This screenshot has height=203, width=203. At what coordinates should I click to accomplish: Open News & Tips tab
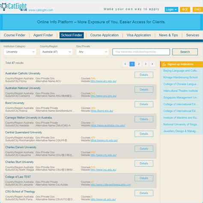click(168, 35)
